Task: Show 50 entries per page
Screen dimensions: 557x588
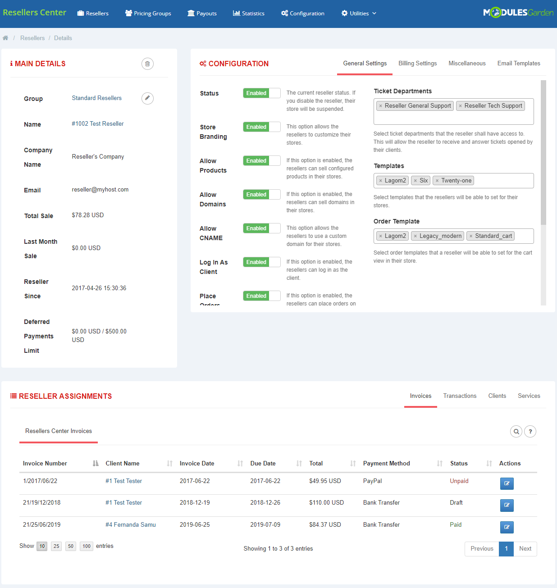Action: point(71,546)
